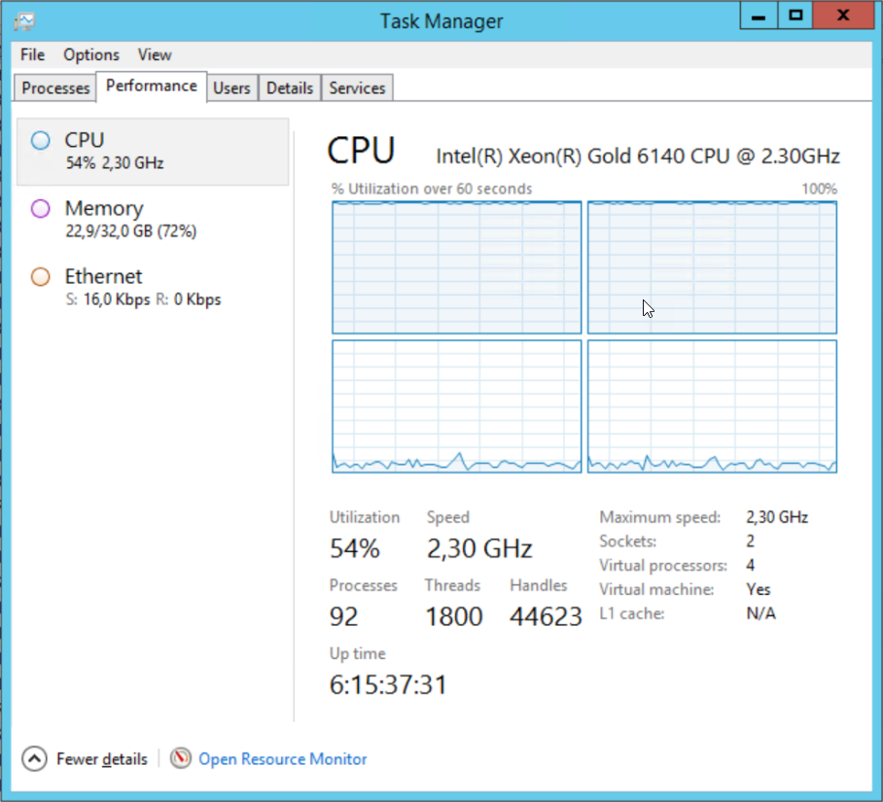Image resolution: width=883 pixels, height=802 pixels.
Task: Close the Task Manager window
Action: 843,16
